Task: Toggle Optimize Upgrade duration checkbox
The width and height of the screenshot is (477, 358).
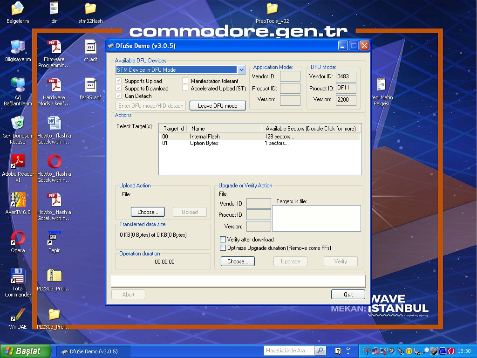Action: point(223,248)
